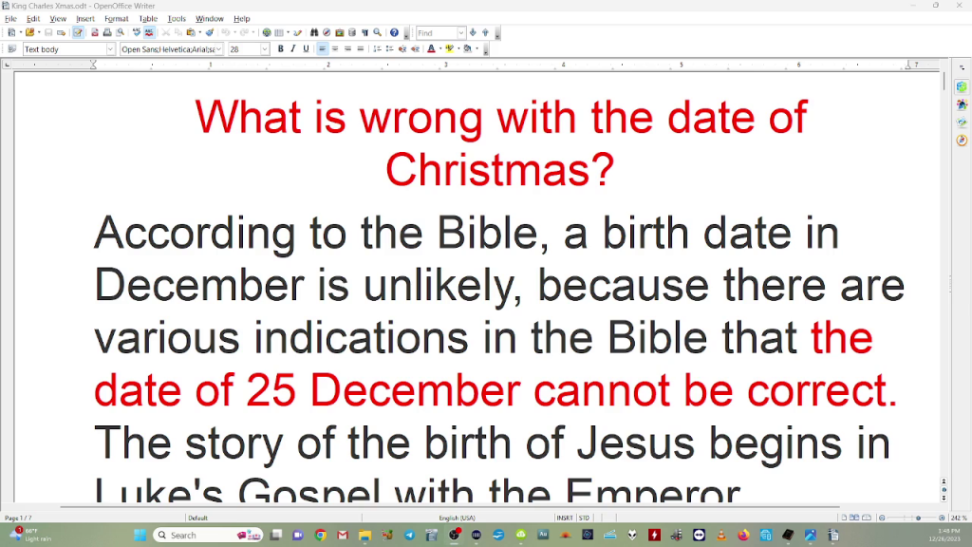Open the font color dropdown arrow
This screenshot has width=972, height=547.
coord(440,49)
